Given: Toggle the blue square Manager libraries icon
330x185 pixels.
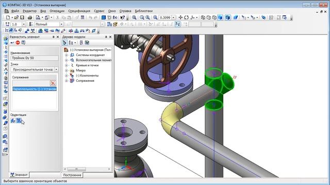Looking at the screenshot, I should coord(103,17).
